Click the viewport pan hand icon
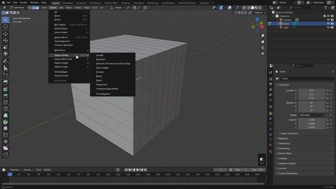Screen dimensions: 336x189 coord(262,41)
